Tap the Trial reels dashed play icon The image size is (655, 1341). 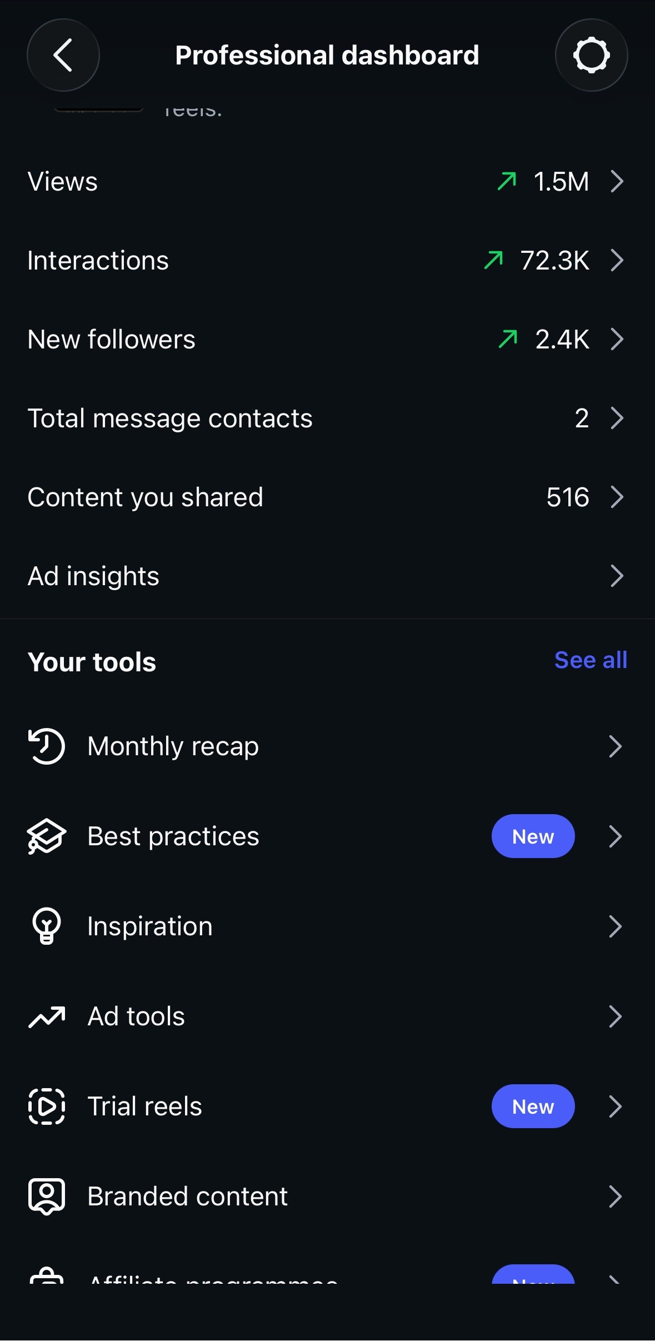pos(47,1106)
